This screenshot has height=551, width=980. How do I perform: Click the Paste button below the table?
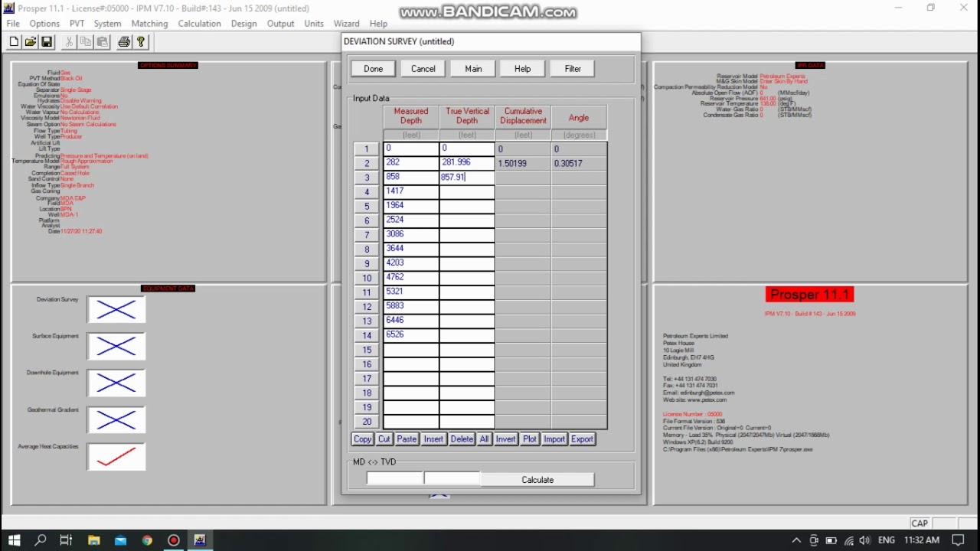407,439
